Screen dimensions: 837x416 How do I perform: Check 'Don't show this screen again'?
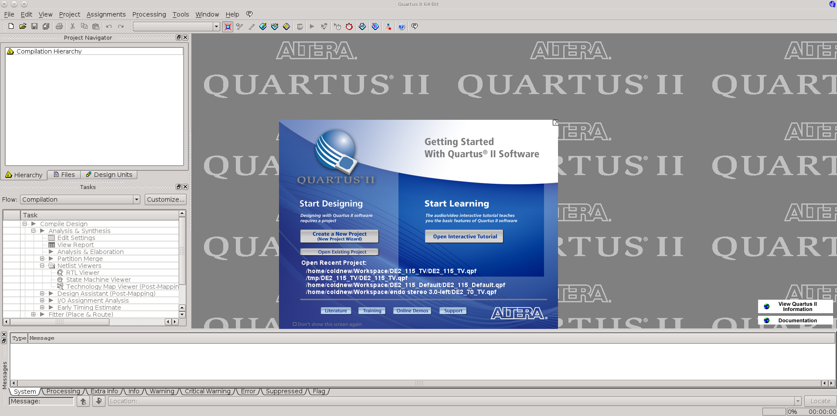pyautogui.click(x=295, y=324)
